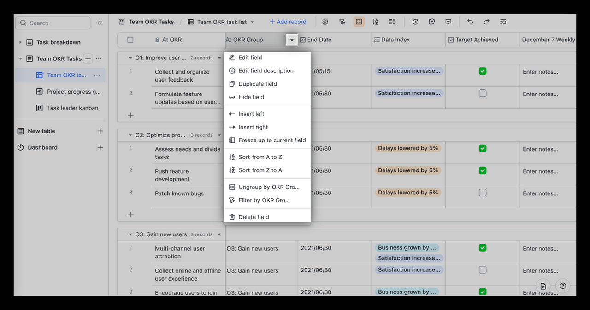
Task: Click the Search input in the sidebar
Action: (x=53, y=23)
